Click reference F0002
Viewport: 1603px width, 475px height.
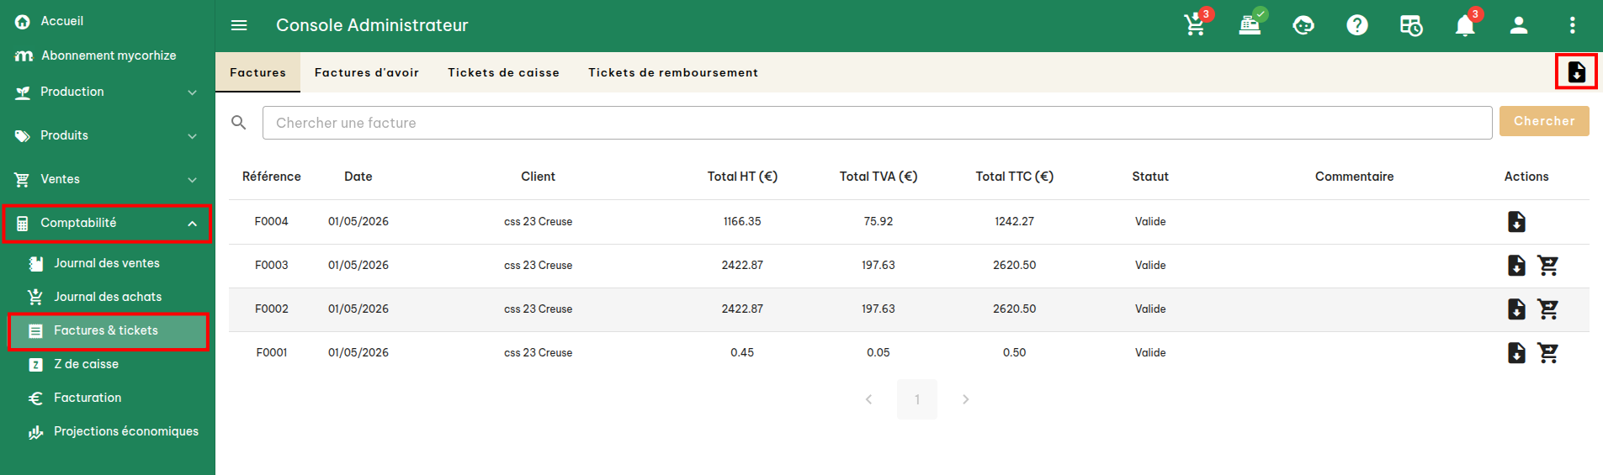272,309
